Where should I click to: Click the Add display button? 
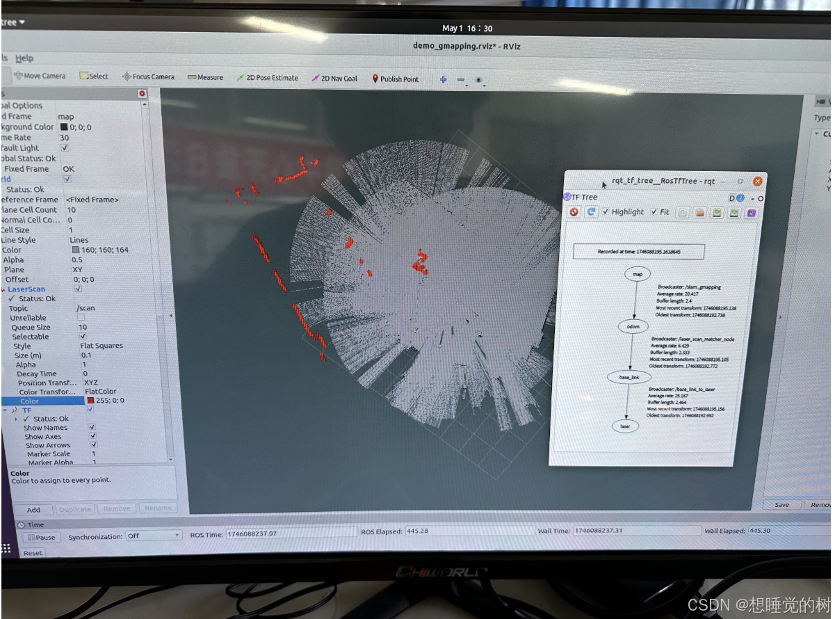(x=33, y=509)
